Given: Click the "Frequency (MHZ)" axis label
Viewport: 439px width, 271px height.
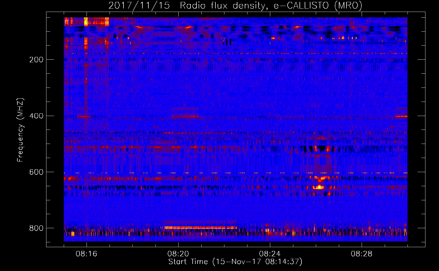Looking at the screenshot, I should (20, 130).
